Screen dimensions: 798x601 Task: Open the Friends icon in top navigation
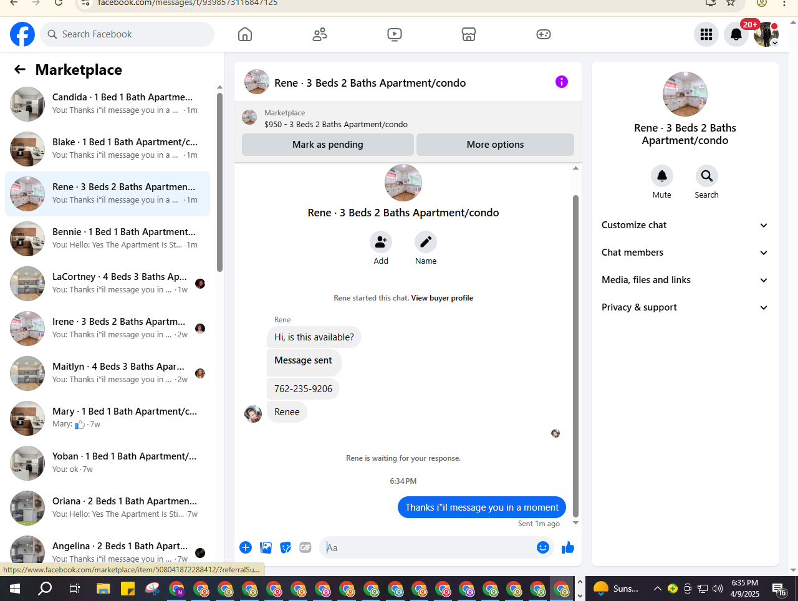point(320,34)
